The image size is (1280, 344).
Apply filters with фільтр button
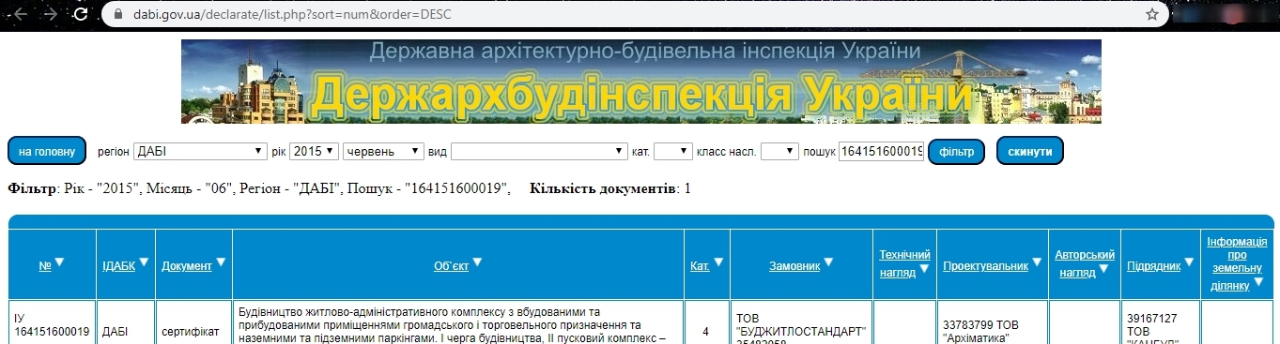point(956,151)
